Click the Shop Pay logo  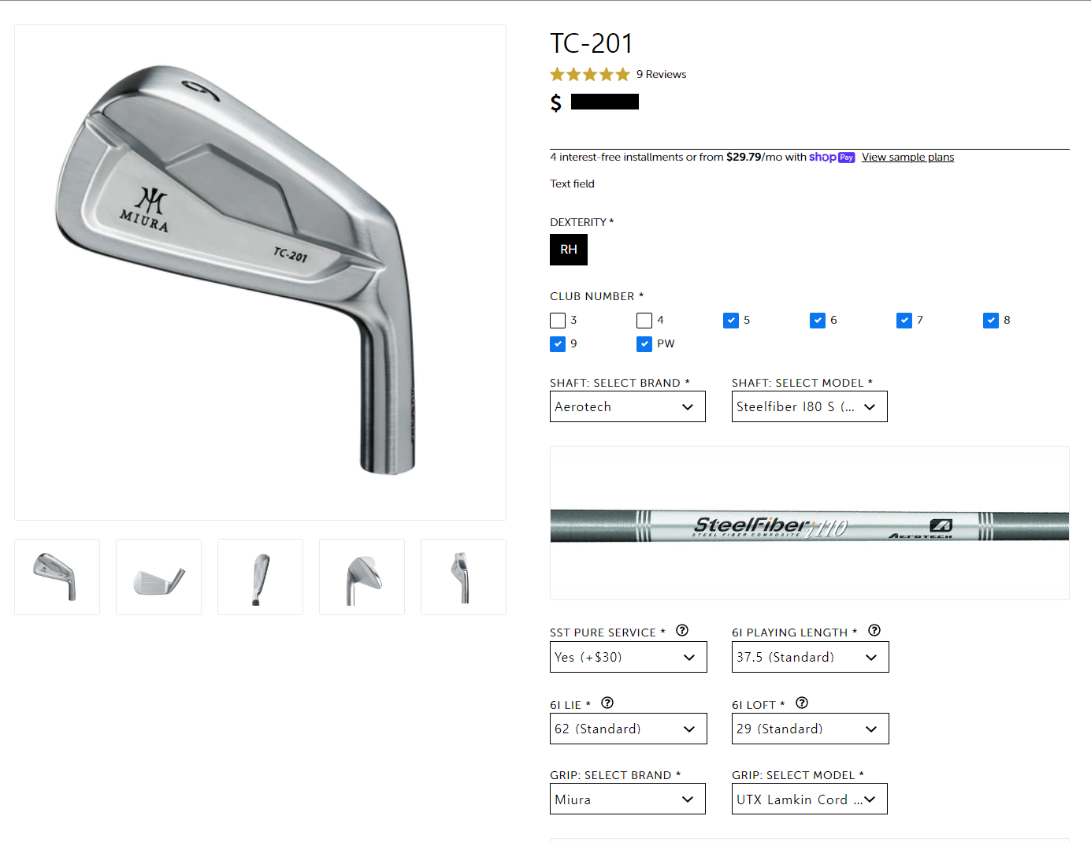point(832,157)
